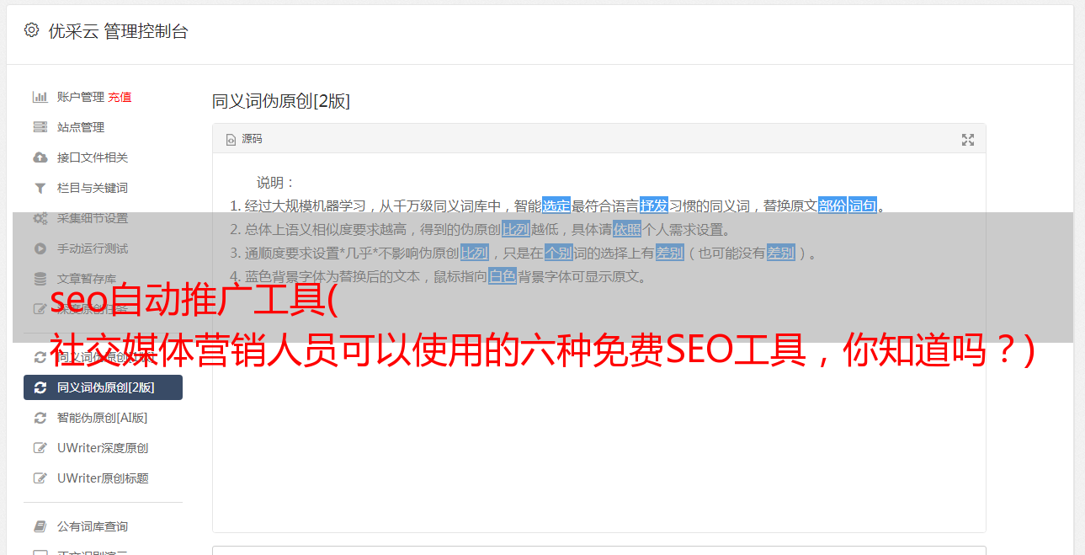Click the 源码 source code icon
The height and width of the screenshot is (555, 1085).
pos(231,140)
